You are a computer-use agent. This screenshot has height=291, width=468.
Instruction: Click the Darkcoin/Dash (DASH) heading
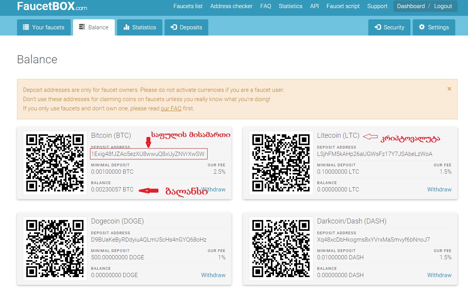[352, 221]
